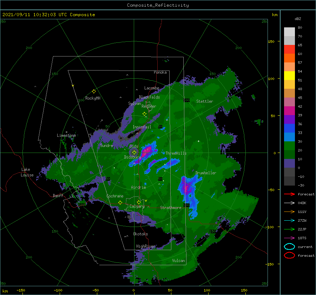
Task: Select the blue 36 dBZ color swatch
Action: 289,128
